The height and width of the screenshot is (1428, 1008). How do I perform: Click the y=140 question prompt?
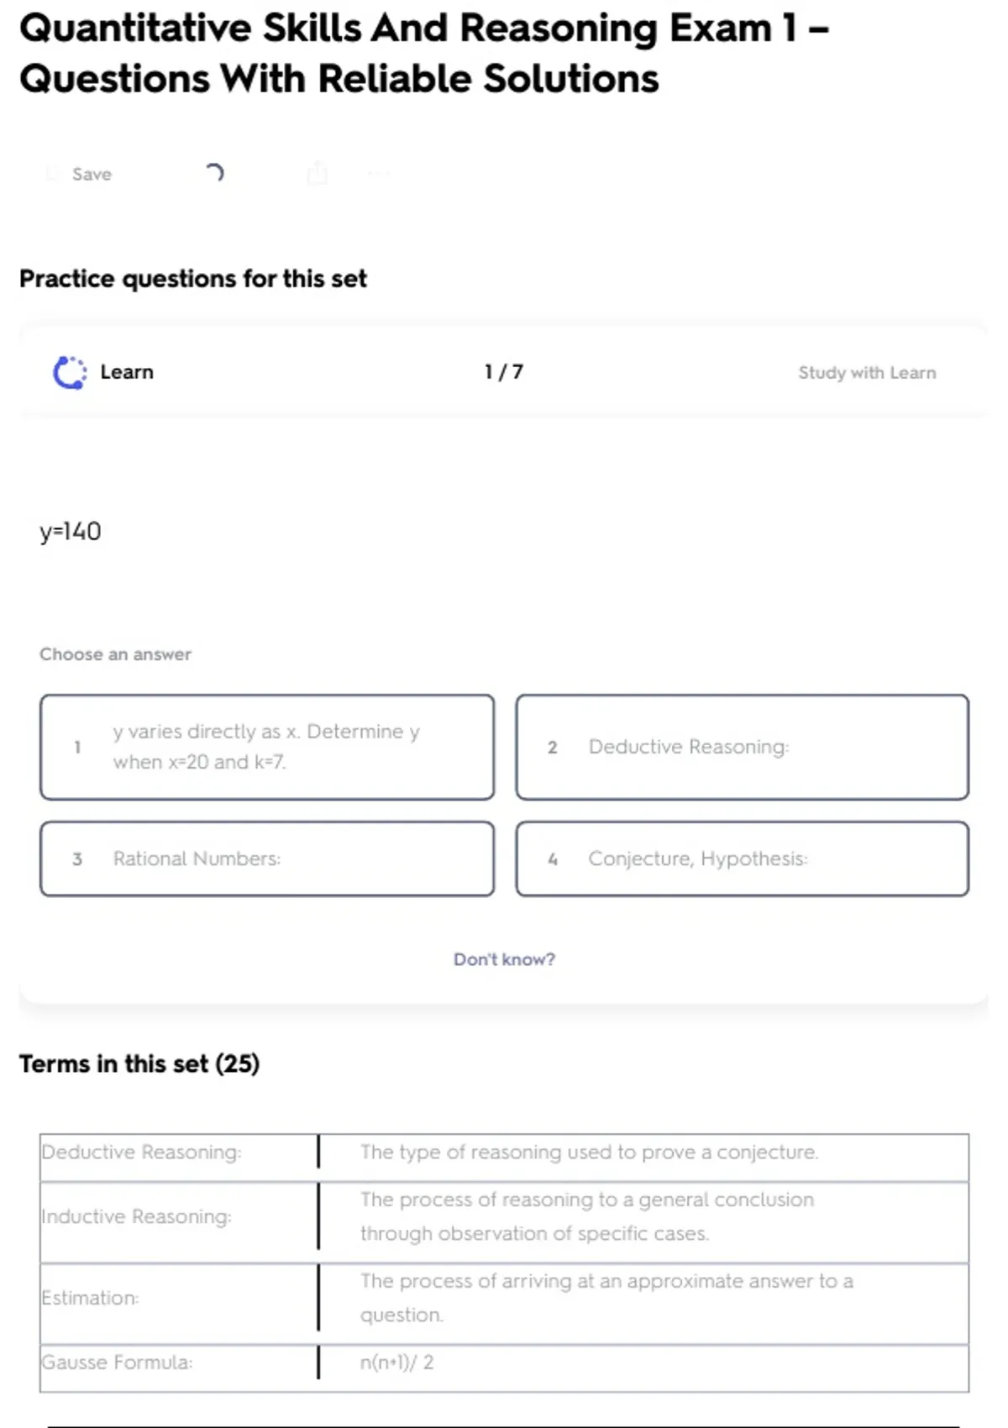[71, 531]
